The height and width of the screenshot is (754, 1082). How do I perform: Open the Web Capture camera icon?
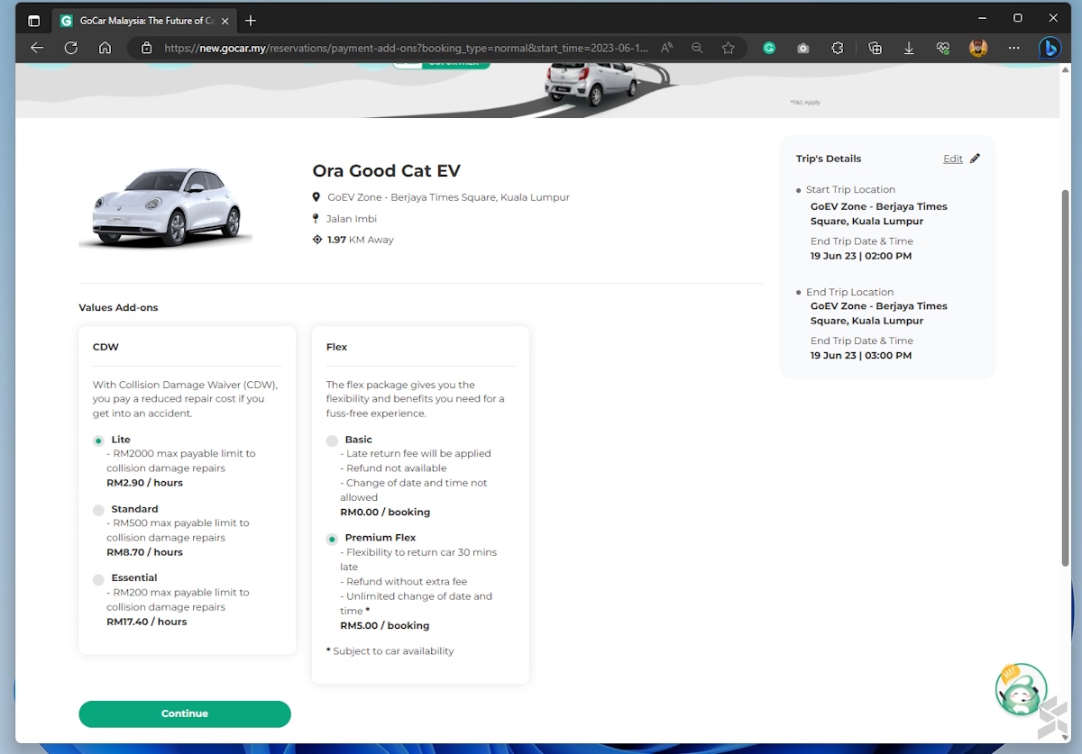click(802, 48)
